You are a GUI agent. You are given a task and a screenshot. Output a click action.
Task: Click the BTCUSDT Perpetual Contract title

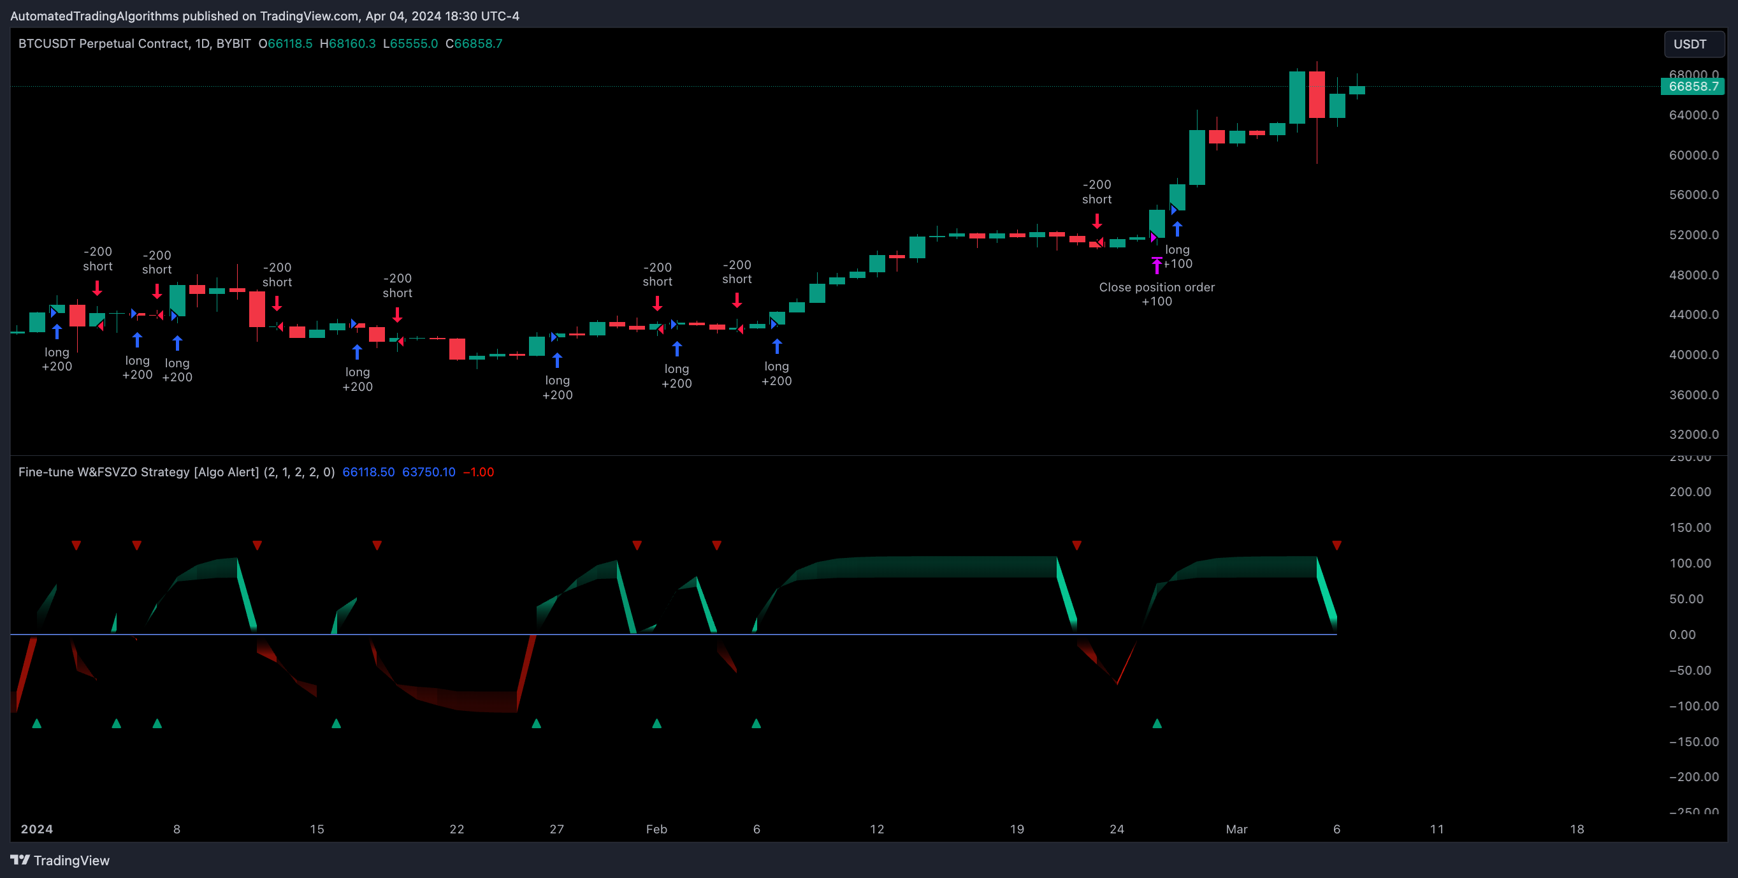134,44
